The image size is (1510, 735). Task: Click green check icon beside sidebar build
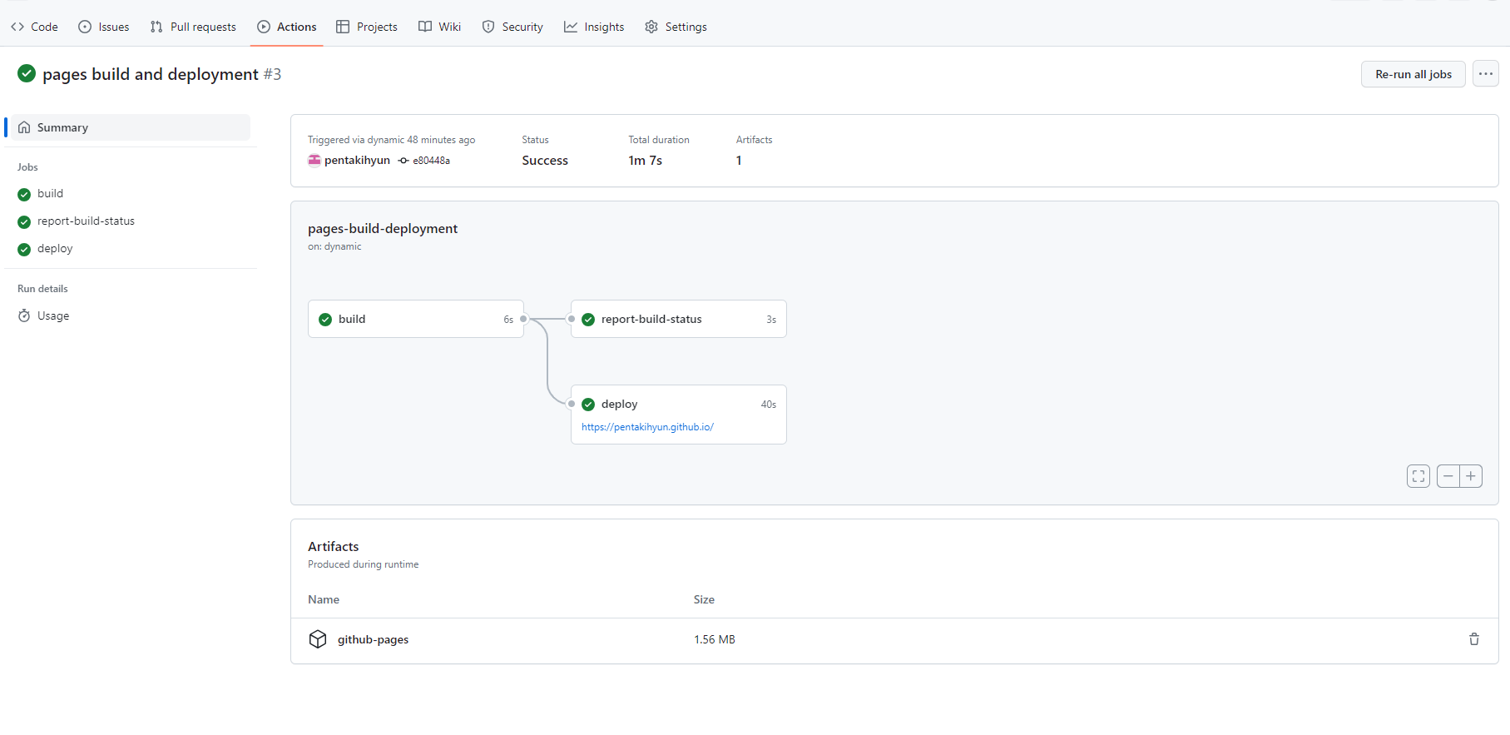click(24, 195)
